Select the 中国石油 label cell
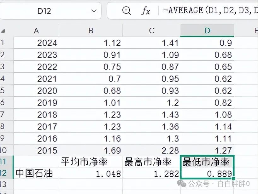Screen dimensions: 258x194 [x=36, y=173]
